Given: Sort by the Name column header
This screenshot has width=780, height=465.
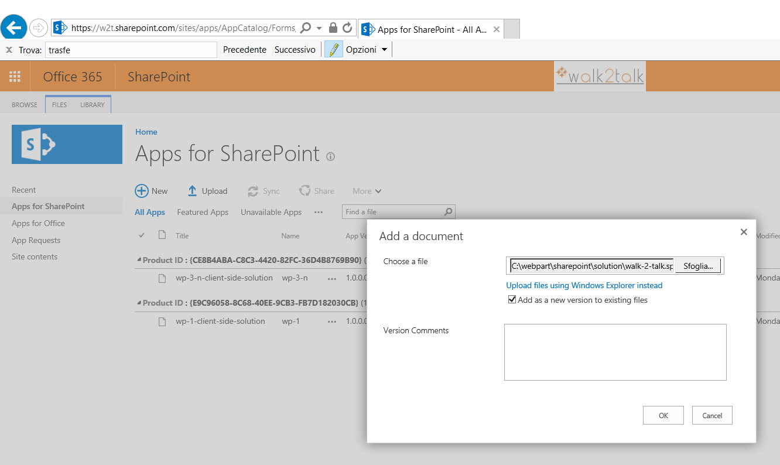Looking at the screenshot, I should click(x=290, y=236).
